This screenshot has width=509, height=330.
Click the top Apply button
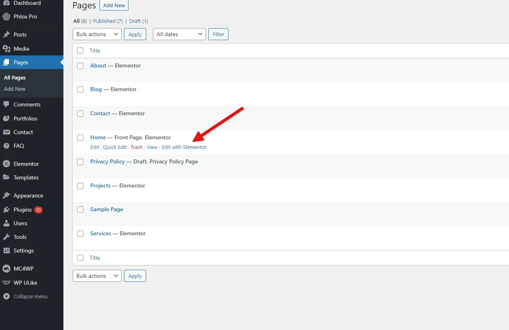coord(135,34)
